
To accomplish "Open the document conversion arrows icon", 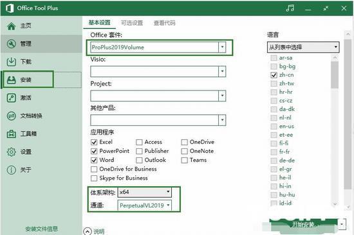I will click(x=12, y=116).
